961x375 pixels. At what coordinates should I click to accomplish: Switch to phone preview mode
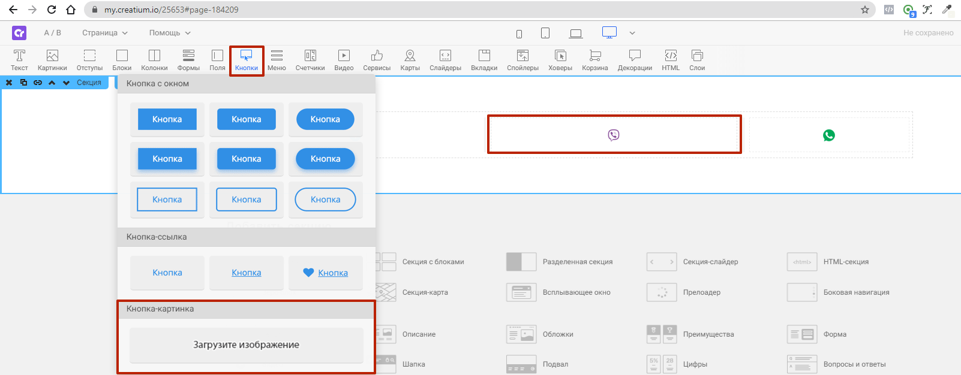tap(519, 34)
